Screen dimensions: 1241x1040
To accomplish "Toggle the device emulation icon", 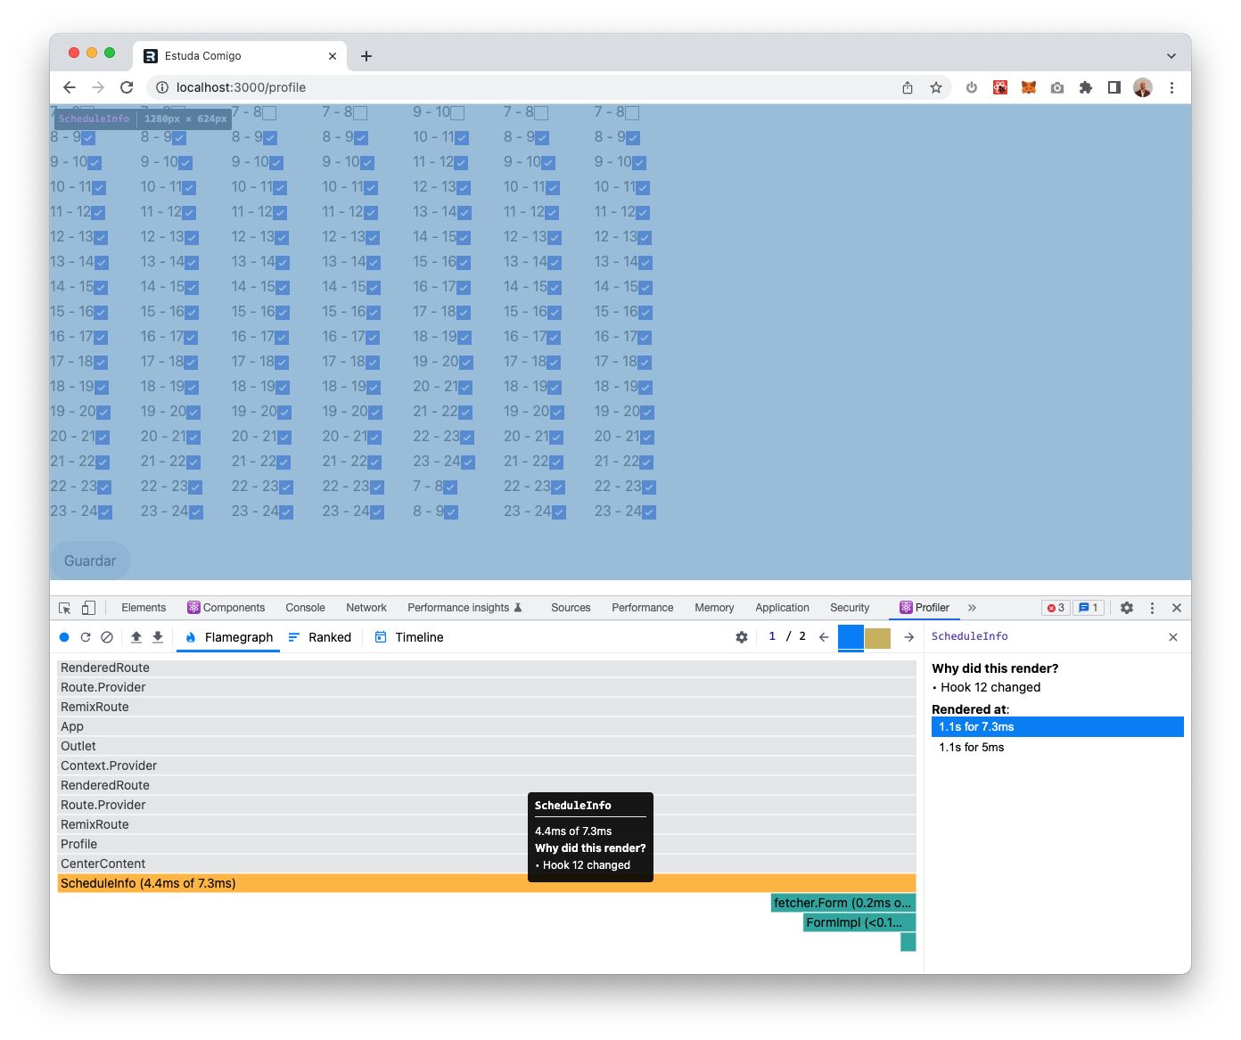I will point(86,607).
